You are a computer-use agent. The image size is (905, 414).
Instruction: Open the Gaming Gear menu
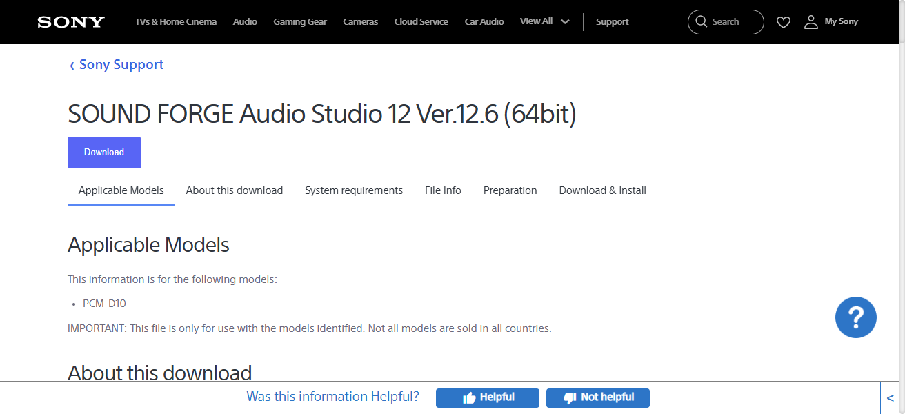click(300, 21)
